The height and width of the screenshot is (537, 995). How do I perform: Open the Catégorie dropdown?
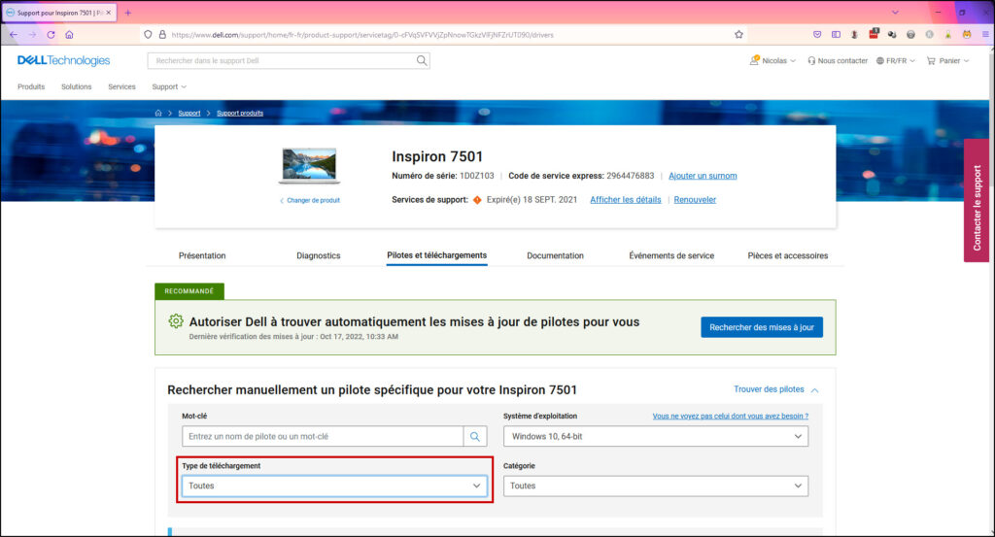pos(656,486)
